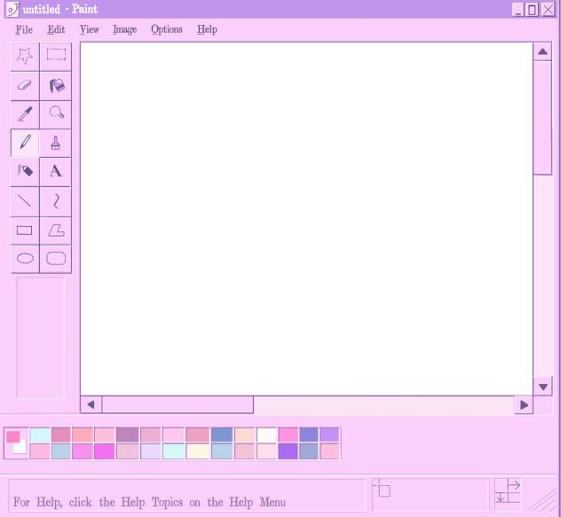Click the Pencil tool
Image resolution: width=561 pixels, height=517 pixels.
click(x=25, y=143)
